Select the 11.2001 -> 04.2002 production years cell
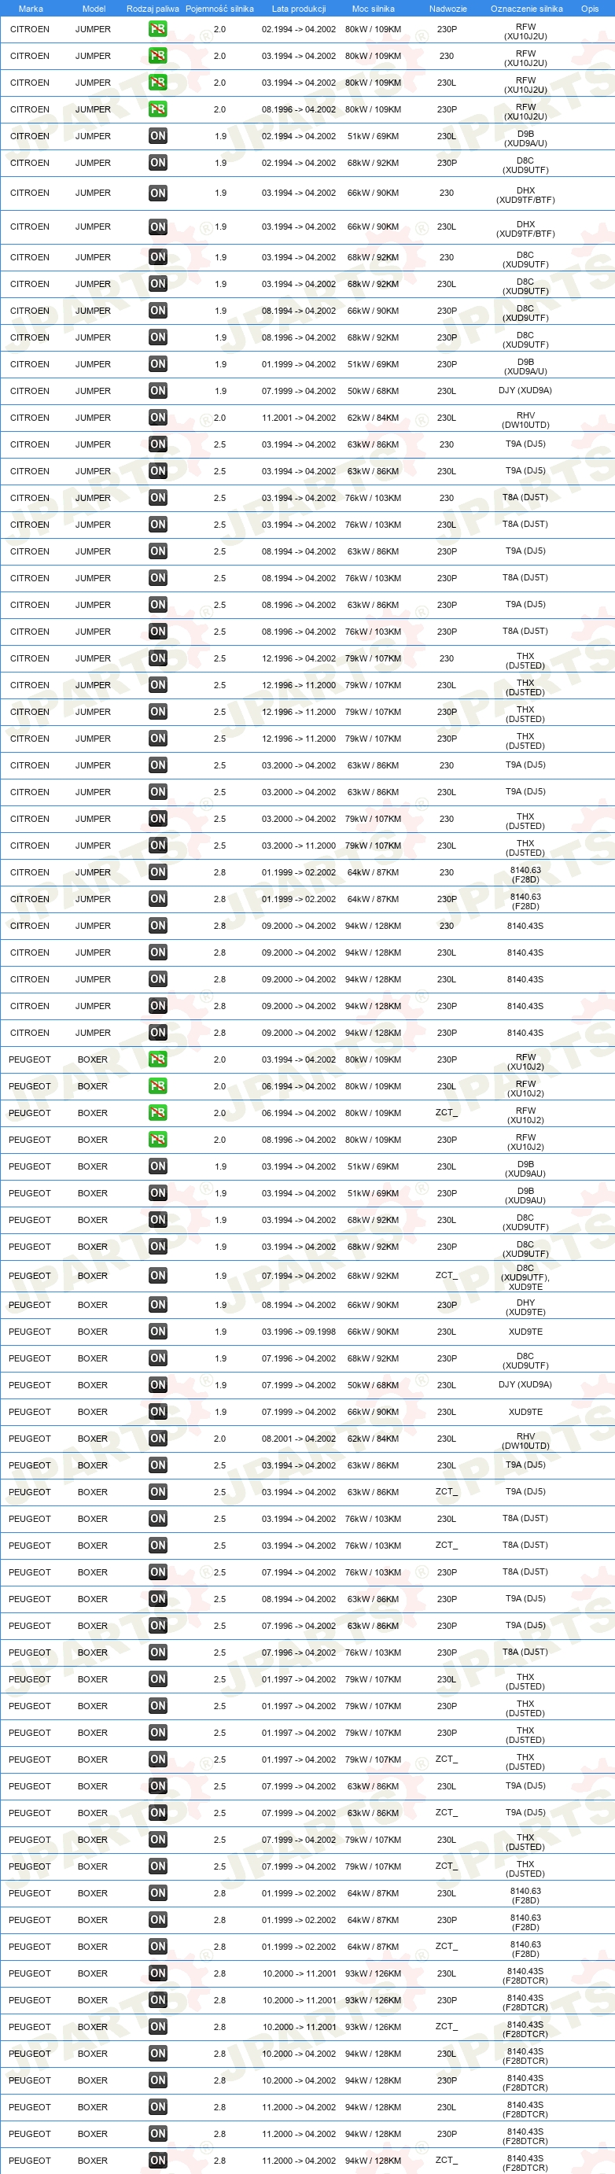Viewport: 615px width, 2174px height. pyautogui.click(x=299, y=418)
